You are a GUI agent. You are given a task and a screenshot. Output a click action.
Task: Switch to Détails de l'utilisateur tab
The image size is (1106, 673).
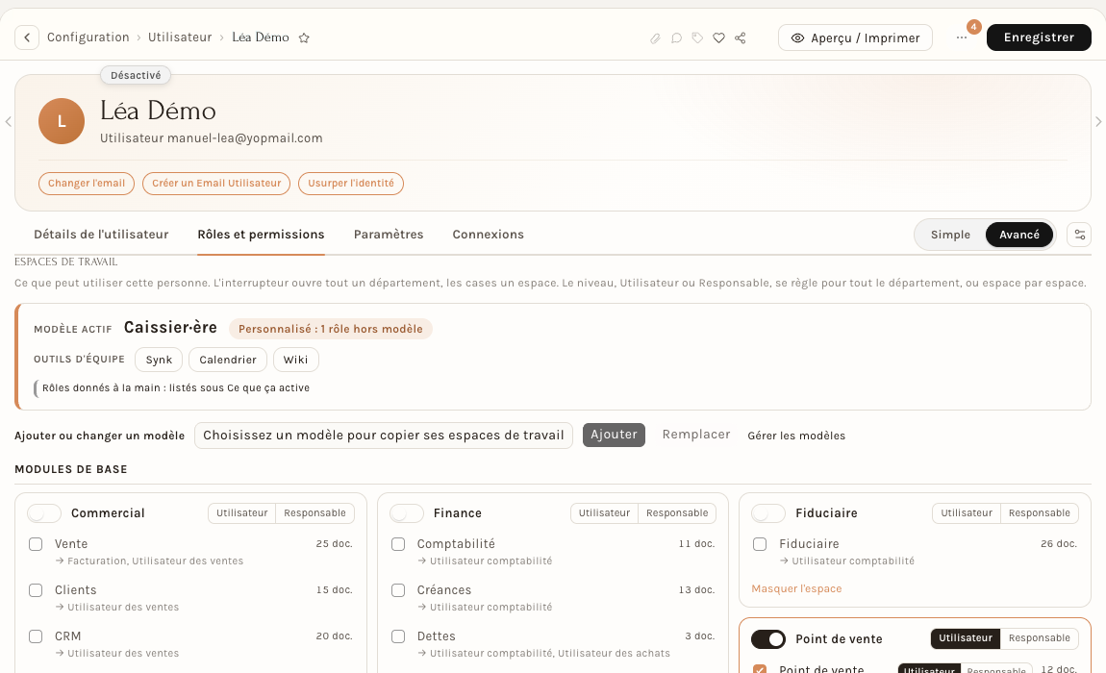point(101,235)
